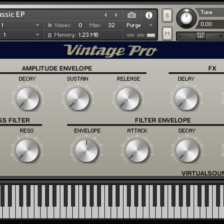Go to previous instrument preset arrow
This screenshot has height=224, width=224.
(x=106, y=15)
